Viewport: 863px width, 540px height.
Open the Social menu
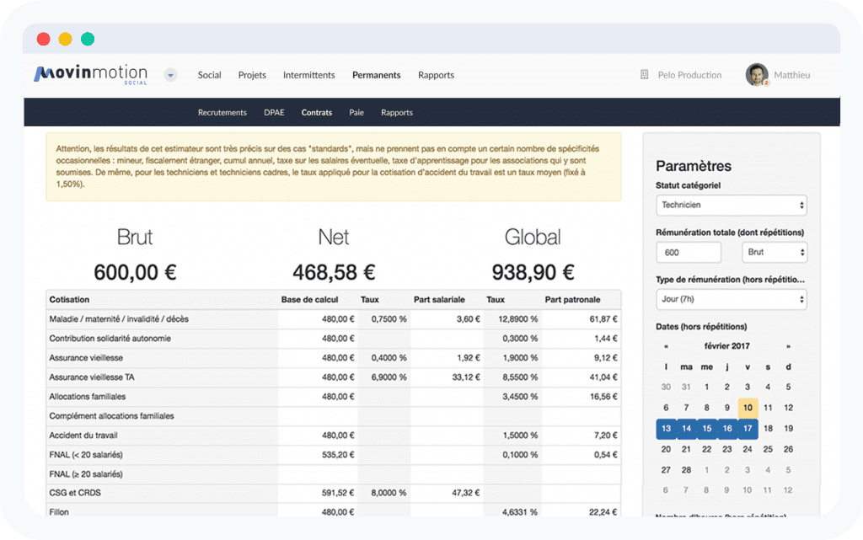point(209,75)
